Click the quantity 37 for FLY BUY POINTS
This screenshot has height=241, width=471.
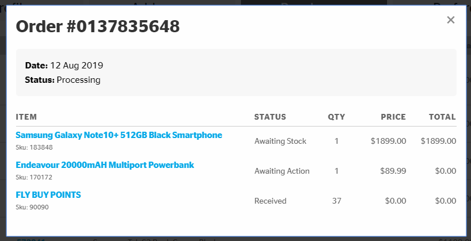point(336,201)
